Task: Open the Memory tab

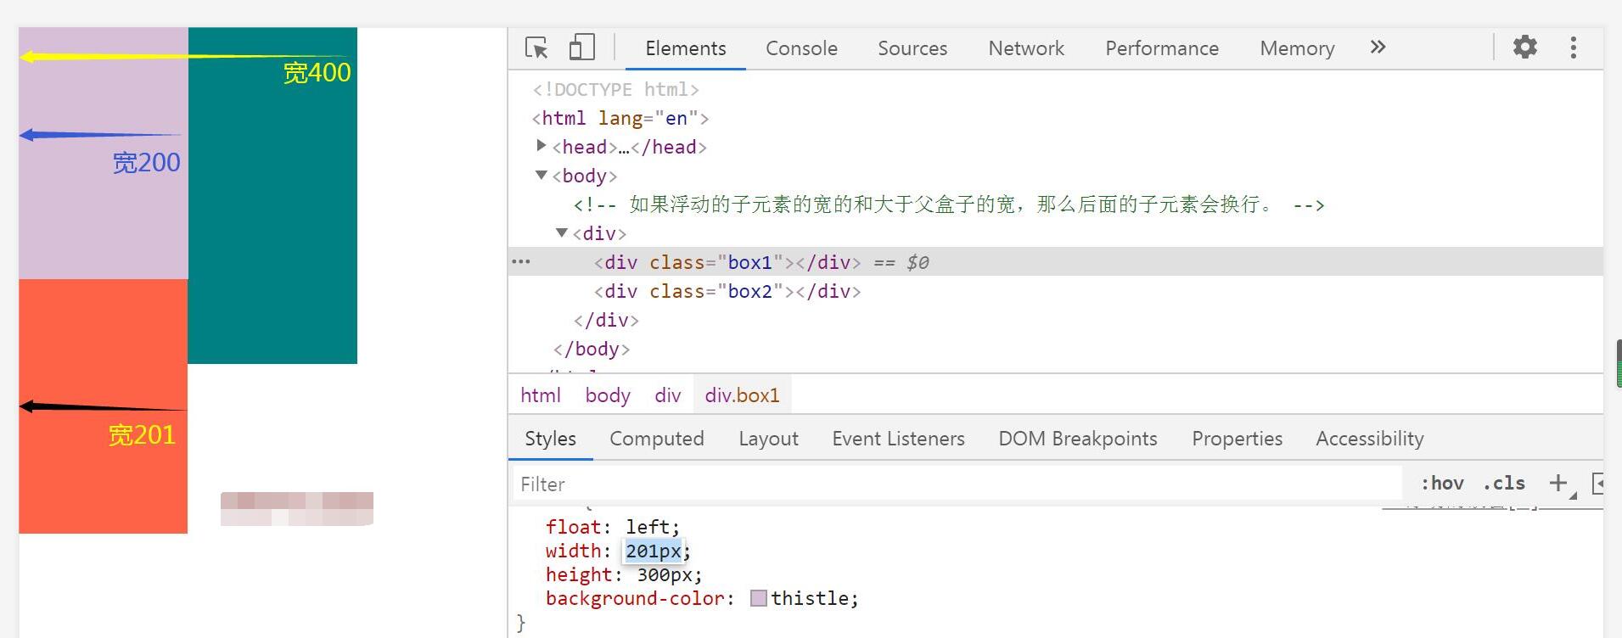Action: [x=1297, y=48]
